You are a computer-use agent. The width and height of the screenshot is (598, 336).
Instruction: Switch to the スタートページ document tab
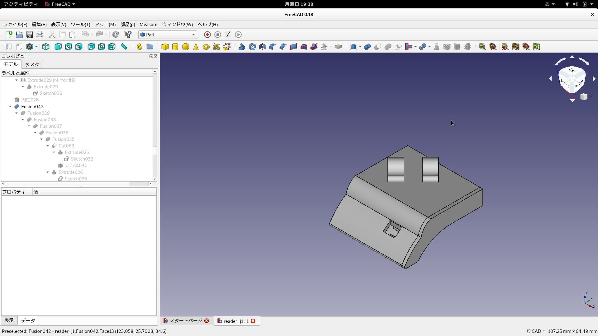(185, 321)
